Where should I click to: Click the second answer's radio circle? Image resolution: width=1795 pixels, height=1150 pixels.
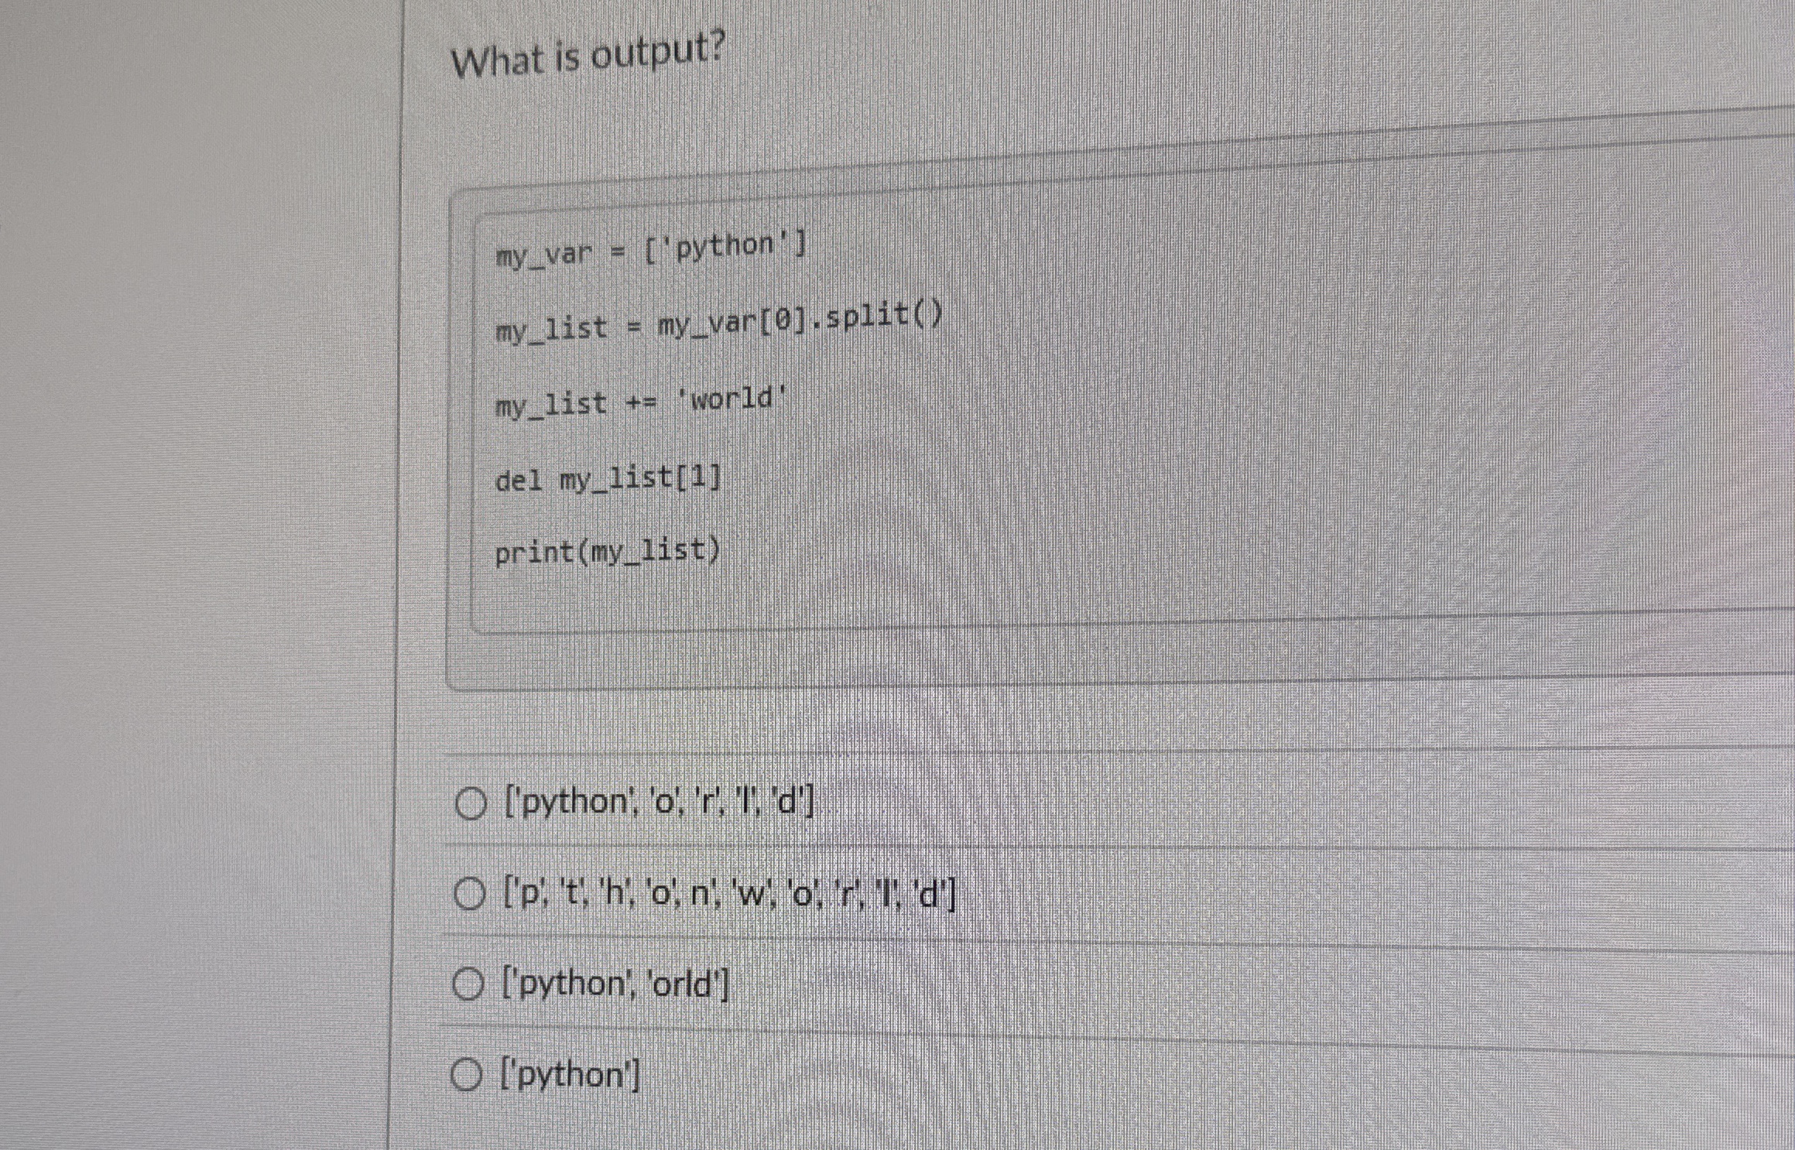click(x=468, y=894)
